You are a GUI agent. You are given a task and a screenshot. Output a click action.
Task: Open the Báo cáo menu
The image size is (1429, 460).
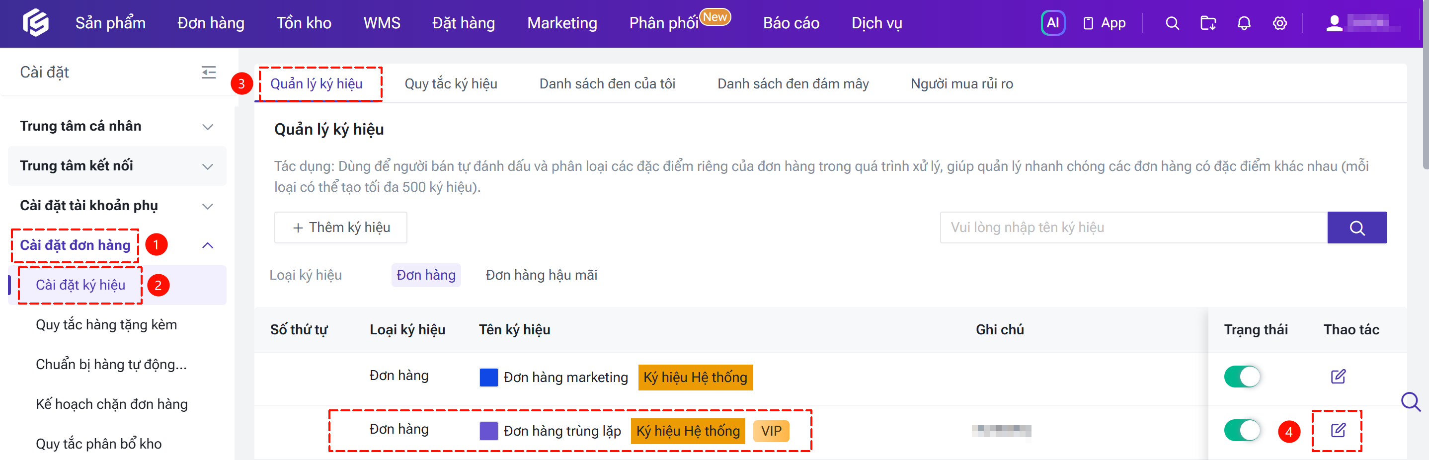[x=791, y=23]
